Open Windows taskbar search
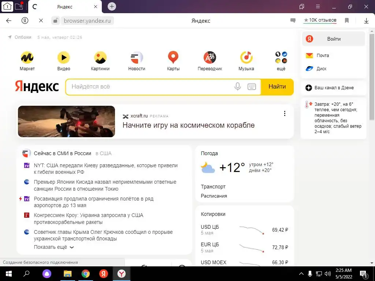Screen dimensions: 375x281 (26, 274)
